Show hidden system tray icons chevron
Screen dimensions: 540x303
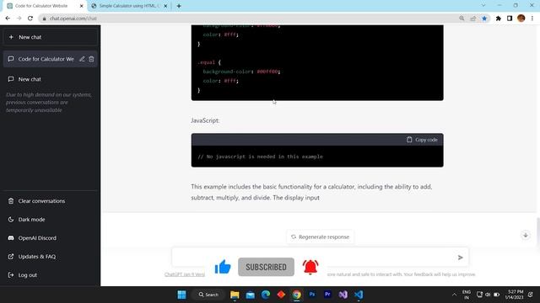click(x=454, y=295)
